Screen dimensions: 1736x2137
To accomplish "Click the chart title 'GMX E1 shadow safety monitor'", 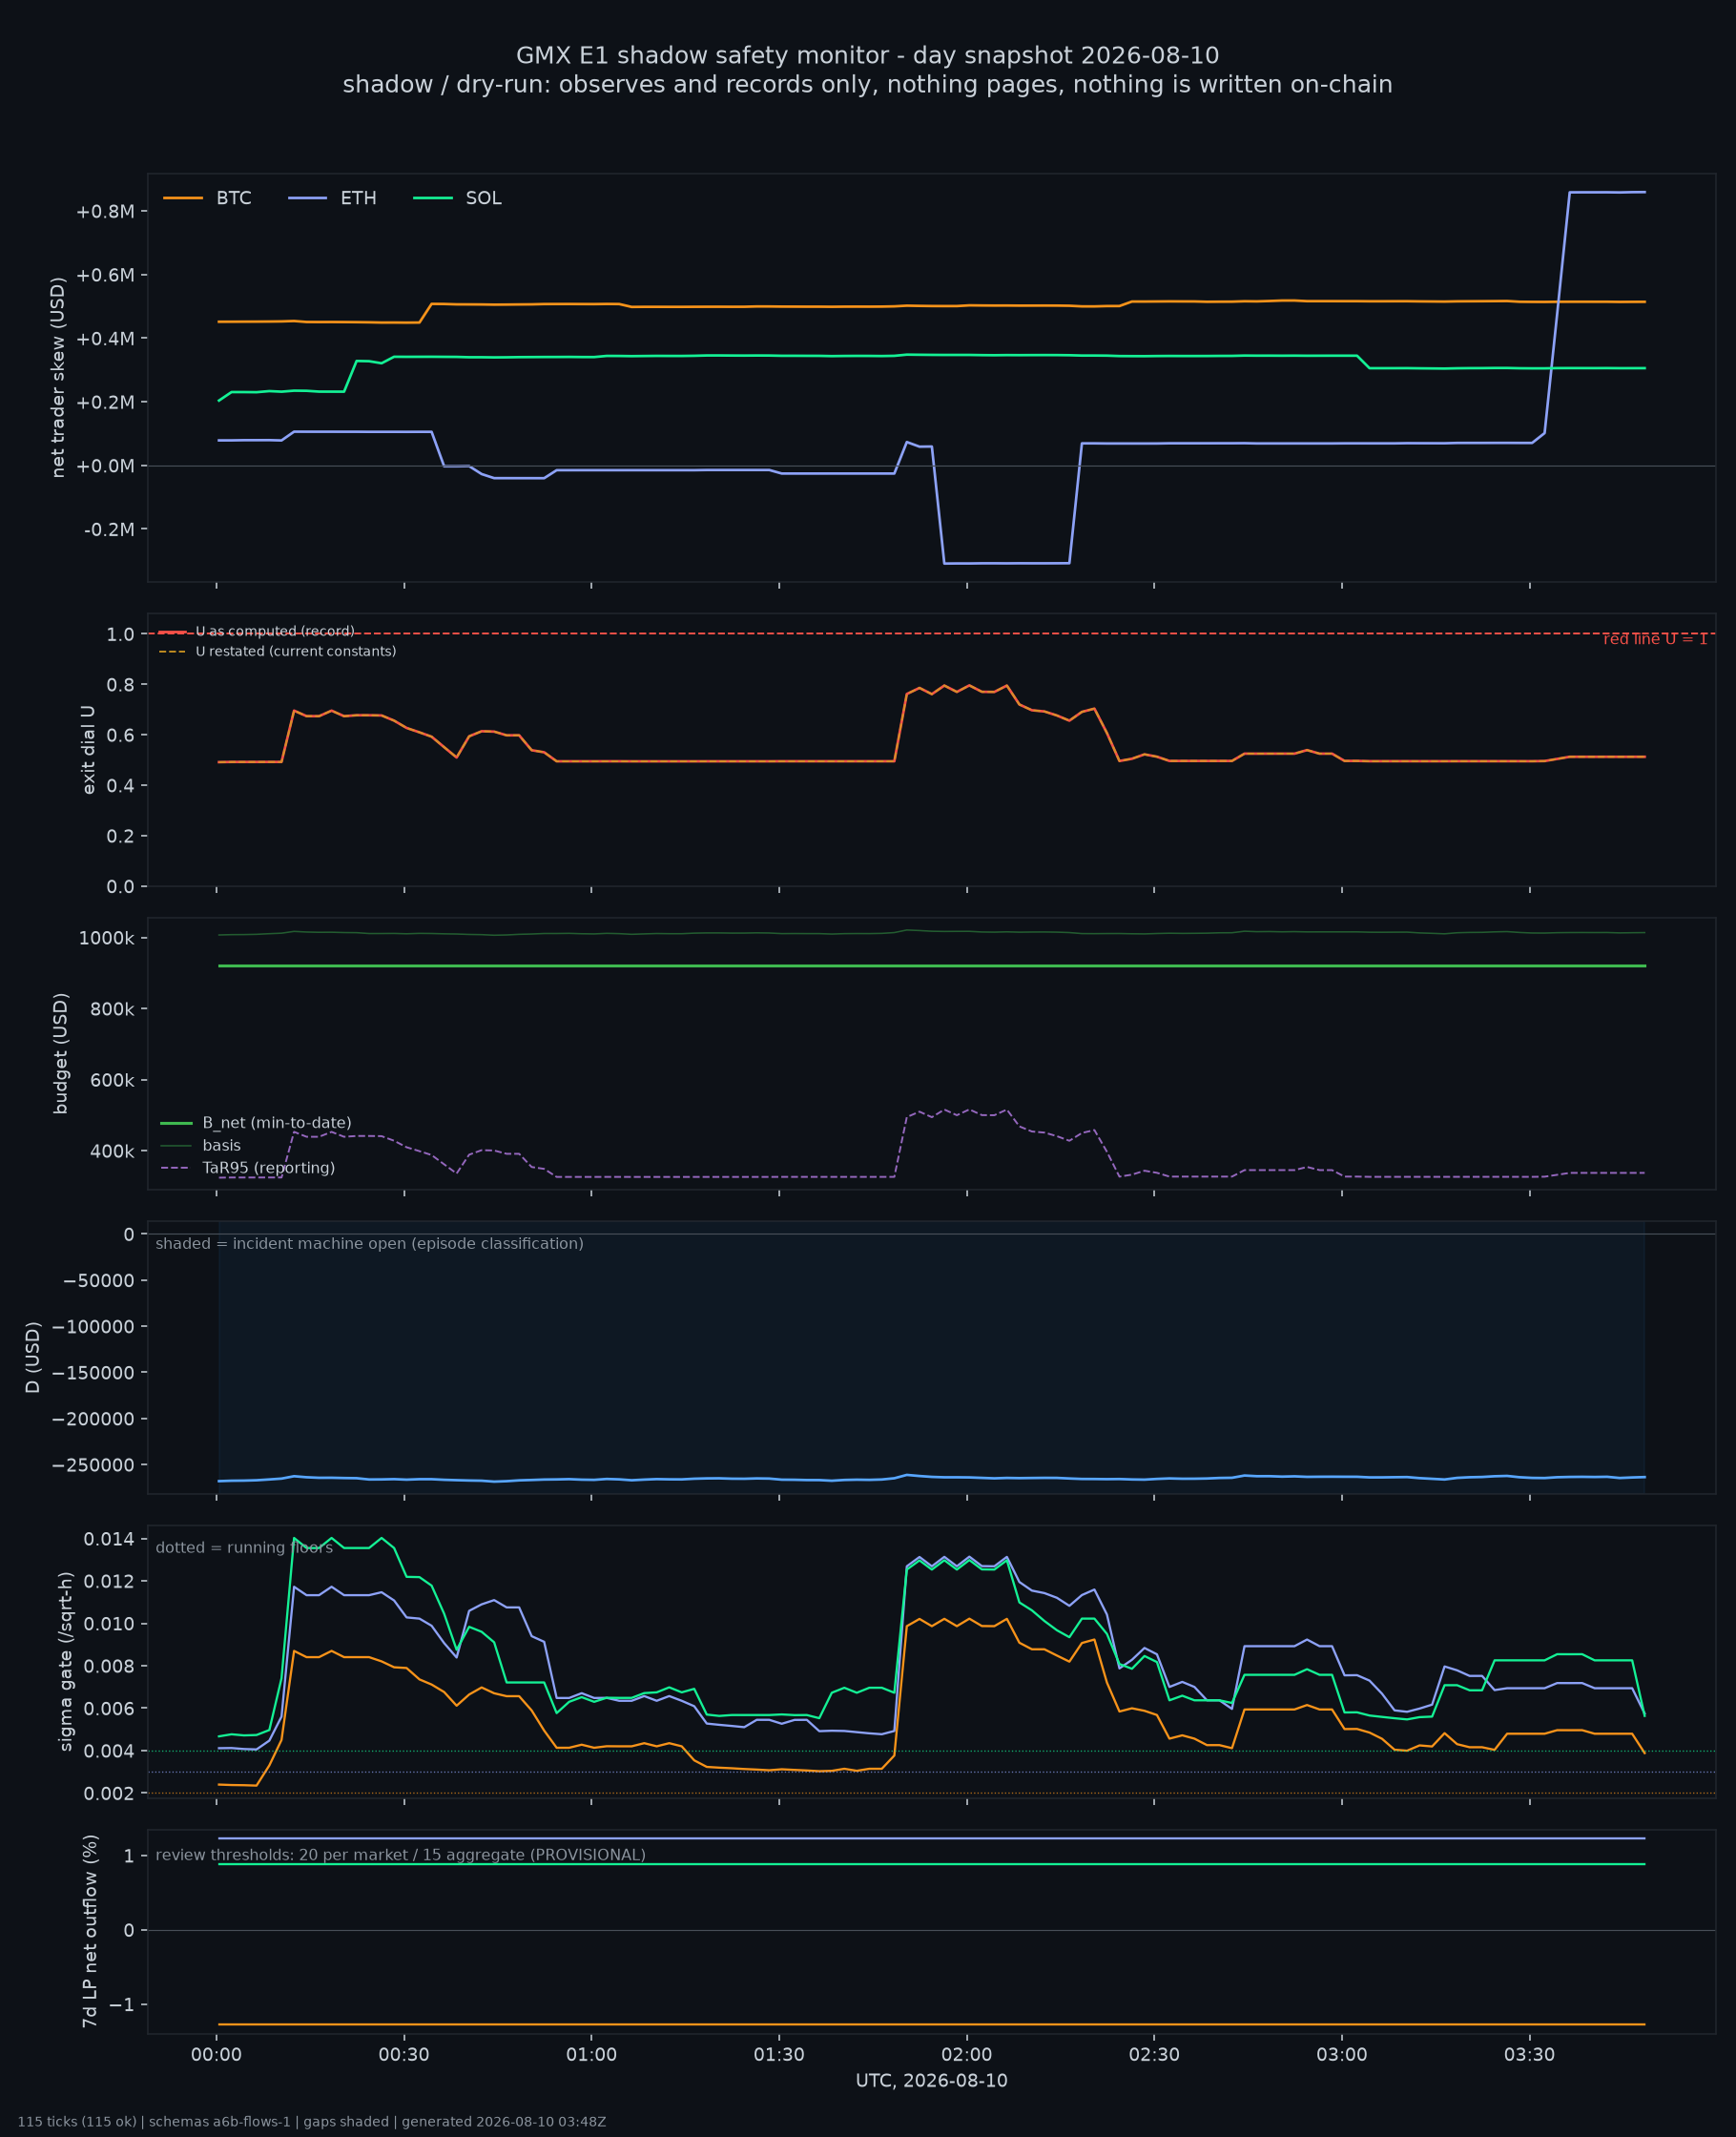I will [x=709, y=56].
